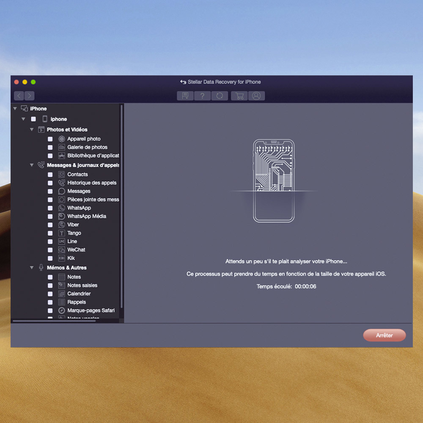Open the shopping cart buy icon
This screenshot has height=423, width=423.
coord(239,96)
